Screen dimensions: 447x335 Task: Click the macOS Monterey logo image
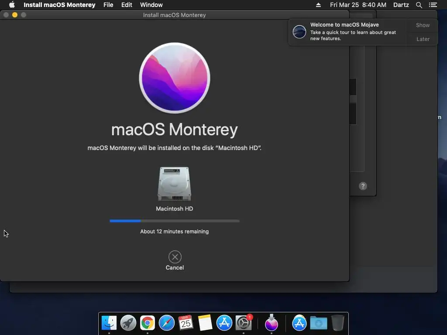click(175, 78)
